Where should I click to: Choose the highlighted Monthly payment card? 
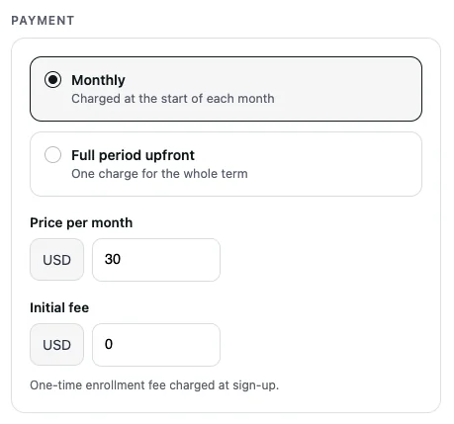point(226,89)
